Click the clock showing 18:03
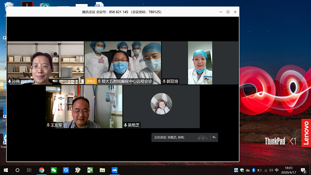 (289, 170)
